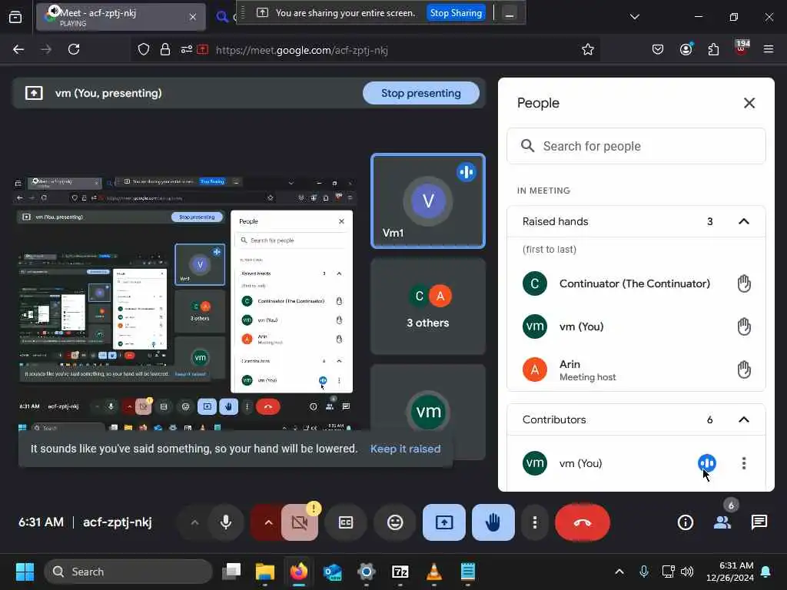Open the Pocket save icon
The height and width of the screenshot is (590, 787).
tap(658, 49)
